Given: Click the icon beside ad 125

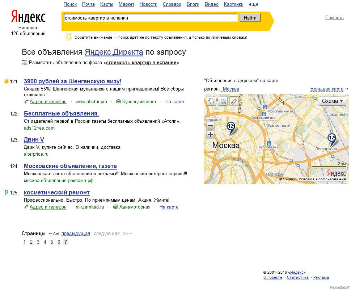Looking at the screenshot, I should (x=7, y=192).
